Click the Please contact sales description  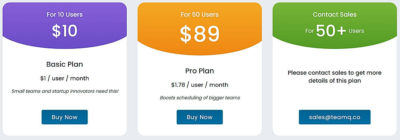coord(335,77)
